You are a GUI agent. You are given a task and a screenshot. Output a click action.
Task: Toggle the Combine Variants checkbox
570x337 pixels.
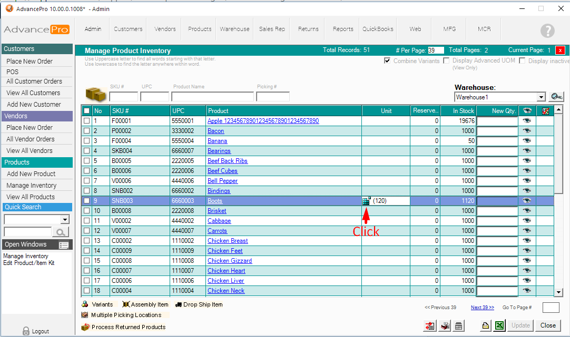tap(387, 61)
